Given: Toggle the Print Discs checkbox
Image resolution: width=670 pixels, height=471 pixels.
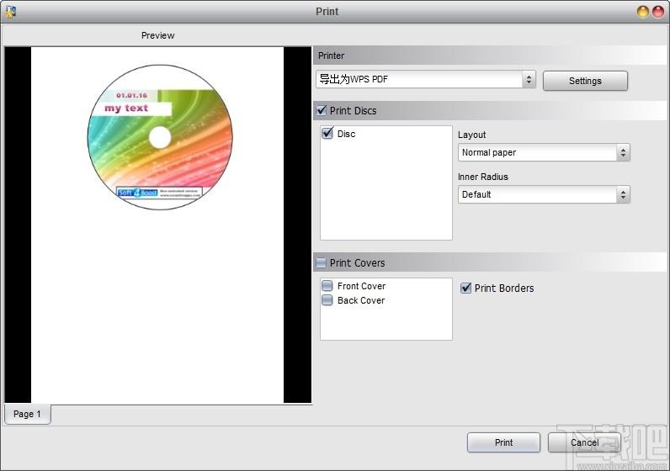Looking at the screenshot, I should [x=321, y=110].
